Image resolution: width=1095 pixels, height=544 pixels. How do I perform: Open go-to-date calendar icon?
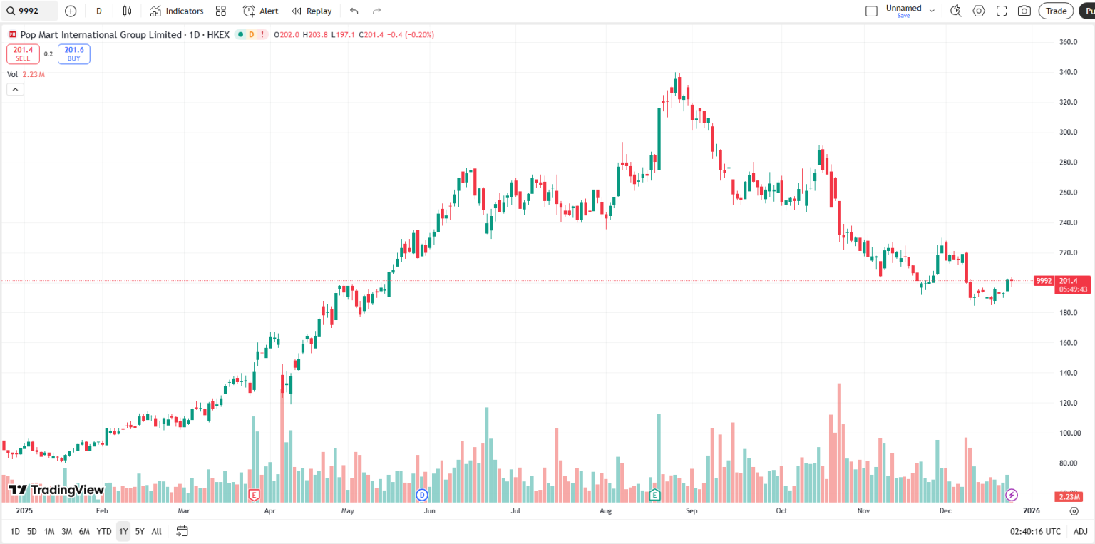pos(182,531)
